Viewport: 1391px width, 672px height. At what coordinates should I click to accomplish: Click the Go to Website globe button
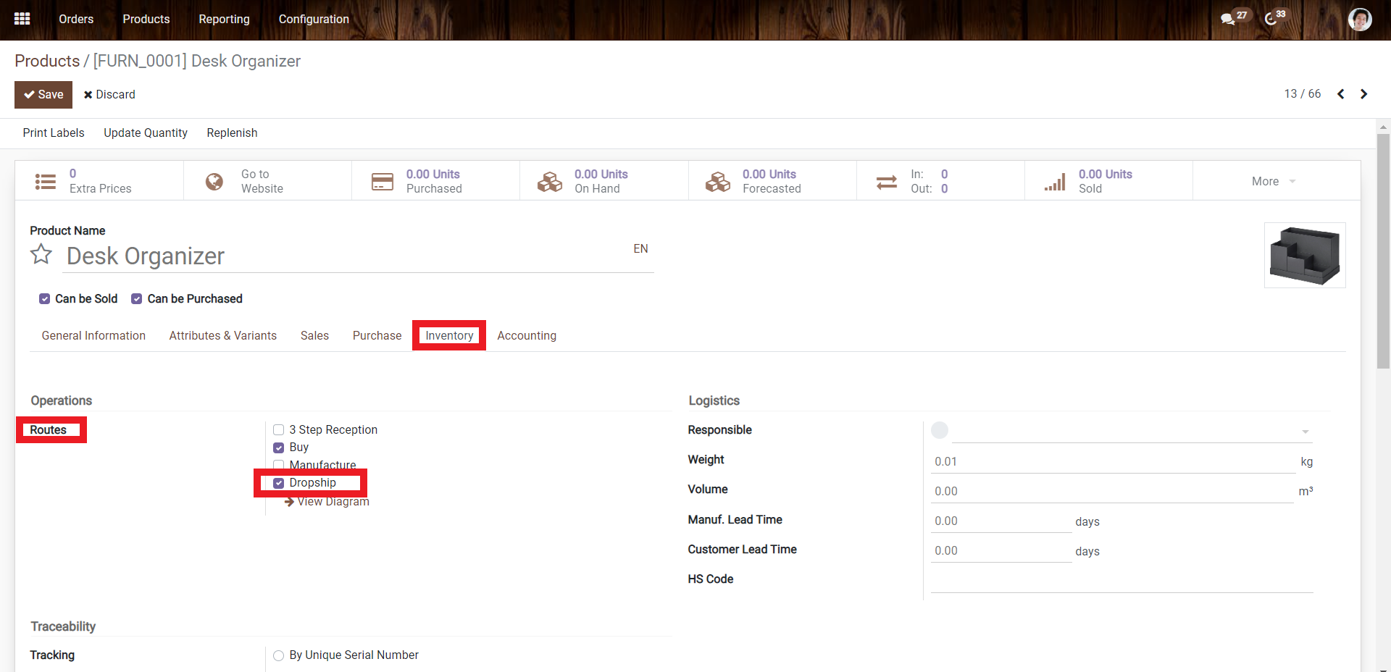point(267,181)
